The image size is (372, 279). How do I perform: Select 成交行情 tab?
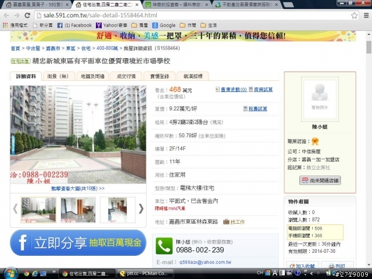(126, 76)
